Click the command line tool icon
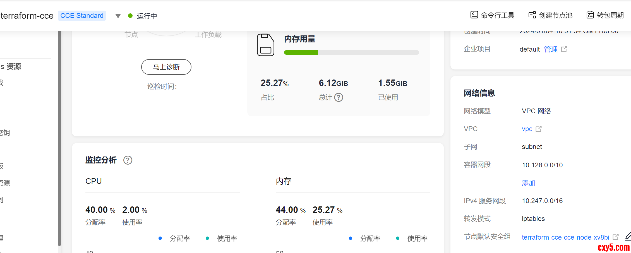Screen dimensions: 631x253 point(474,15)
